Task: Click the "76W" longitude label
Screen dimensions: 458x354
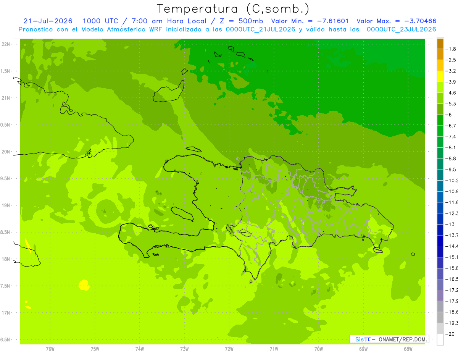Action: pyautogui.click(x=50, y=349)
